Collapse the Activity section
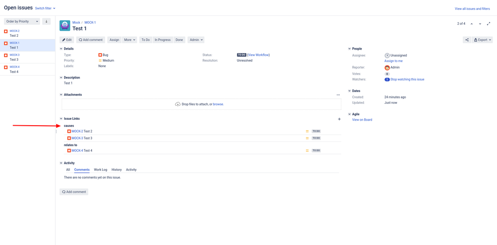 click(x=61, y=163)
